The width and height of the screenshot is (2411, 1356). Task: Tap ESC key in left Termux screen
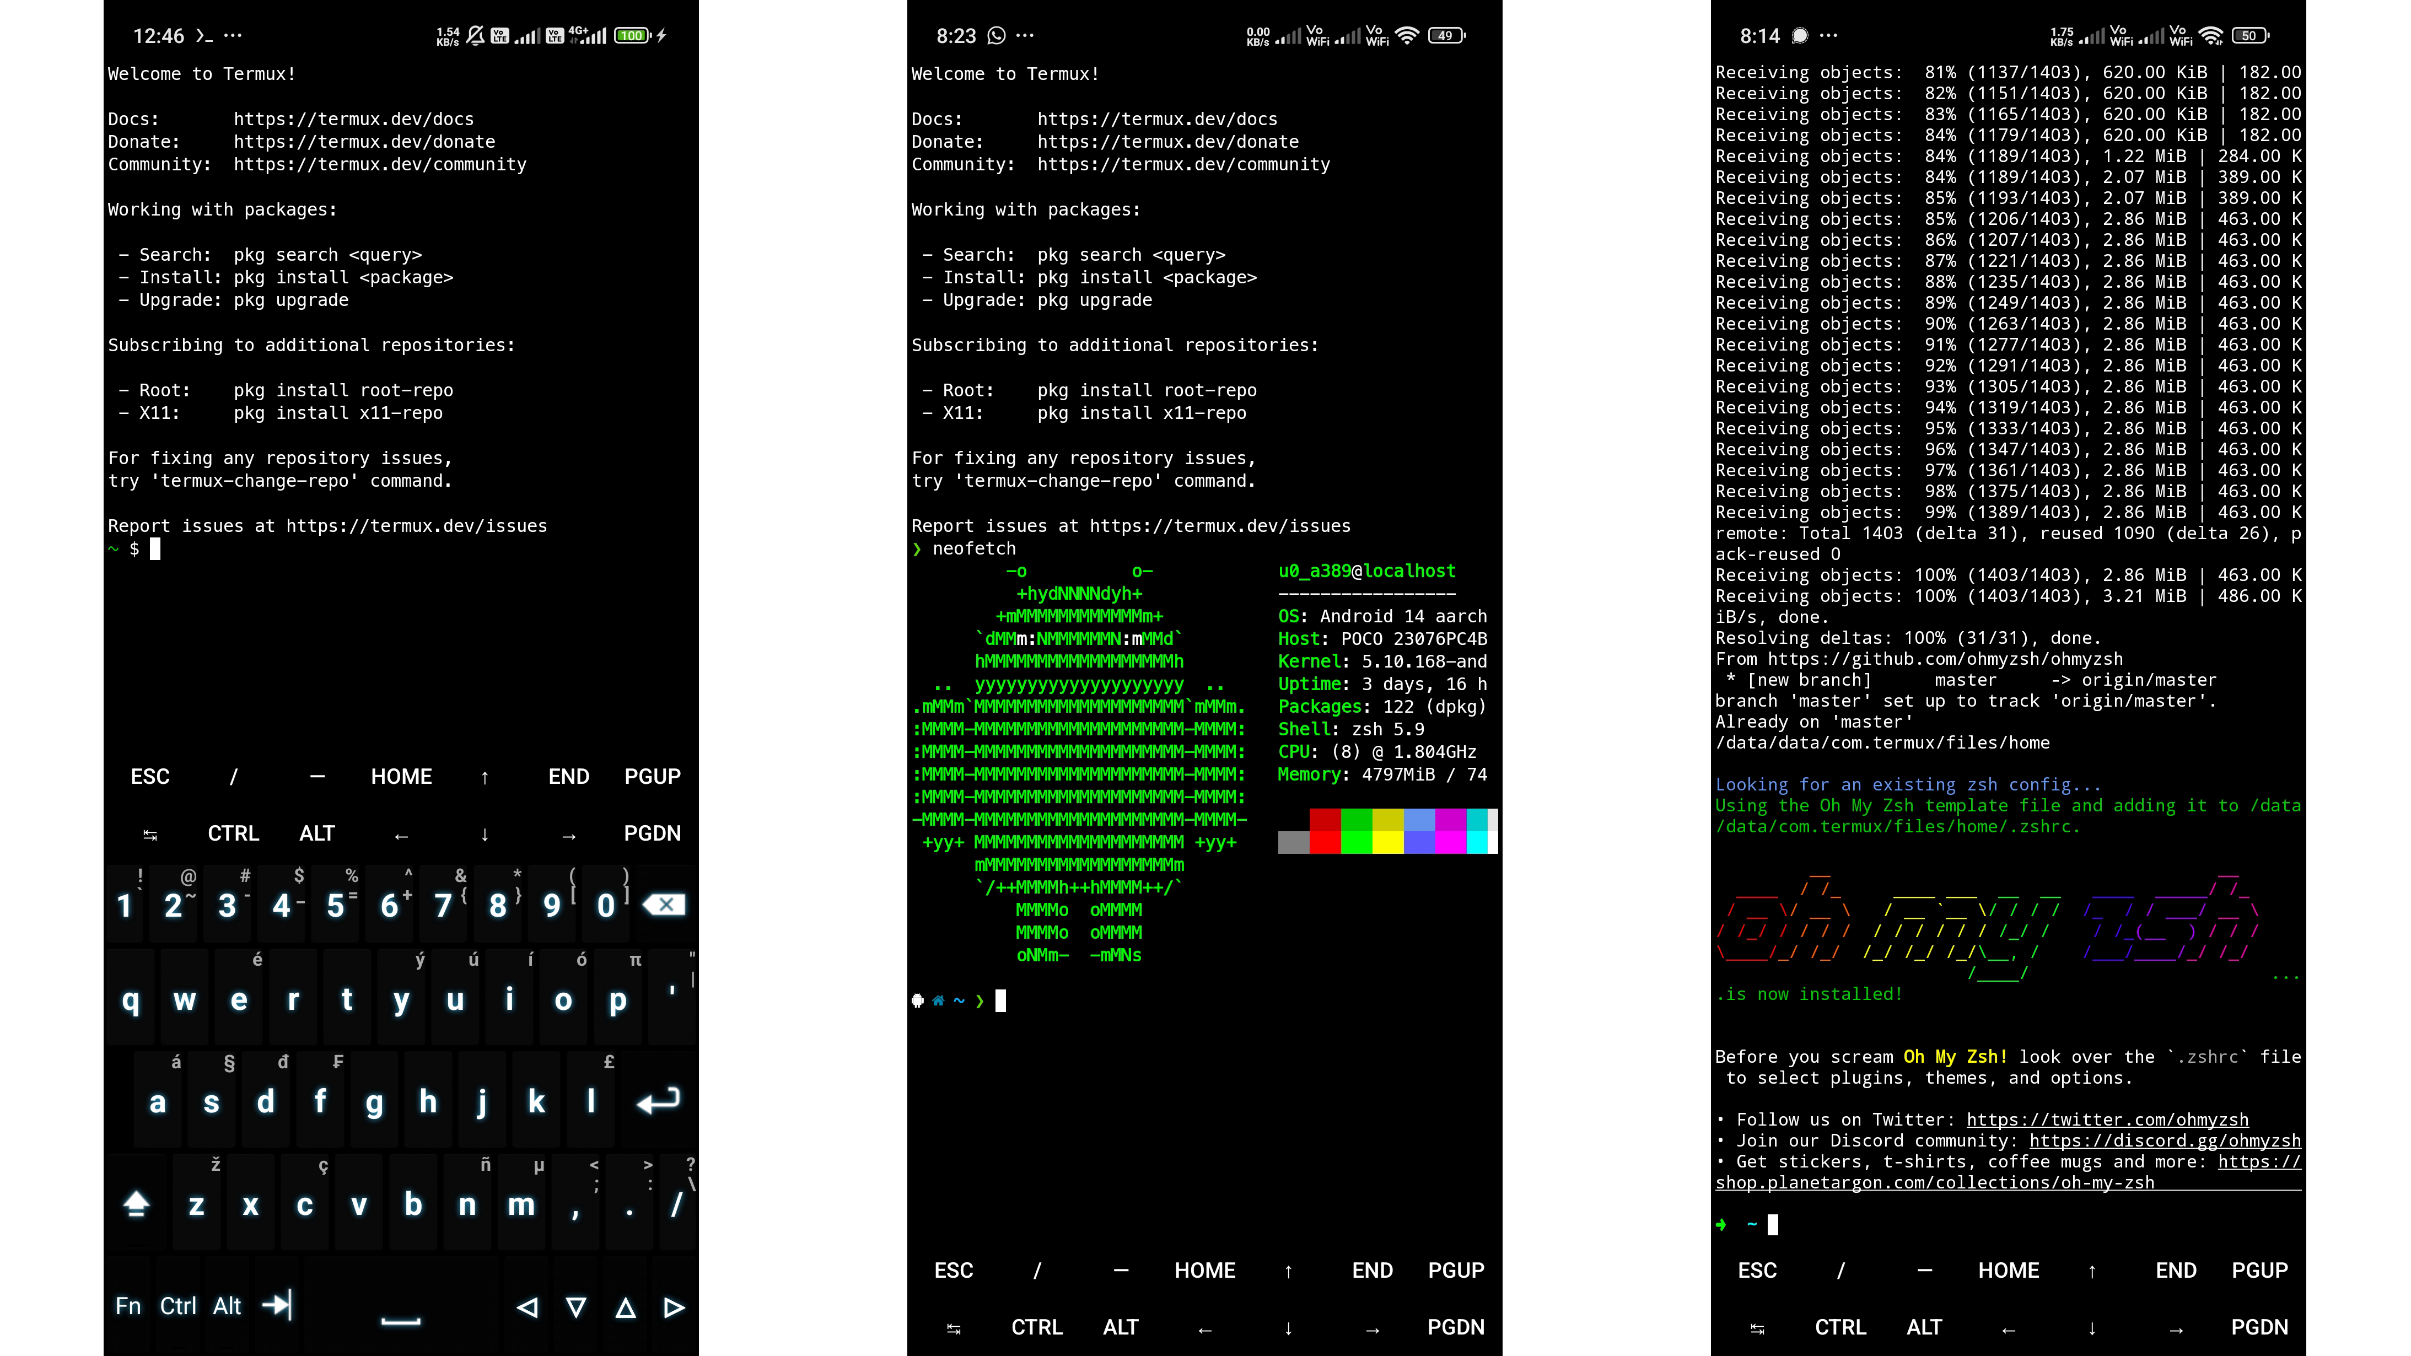tap(150, 777)
